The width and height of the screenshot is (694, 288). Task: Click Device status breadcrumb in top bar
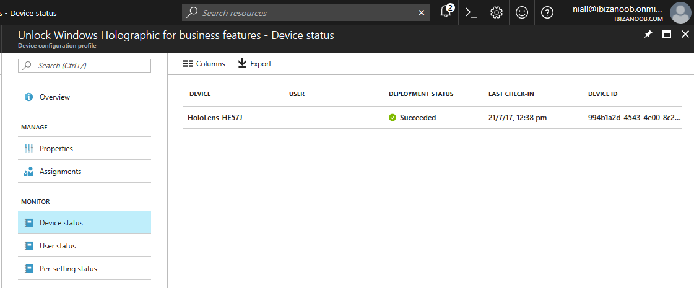pos(33,13)
